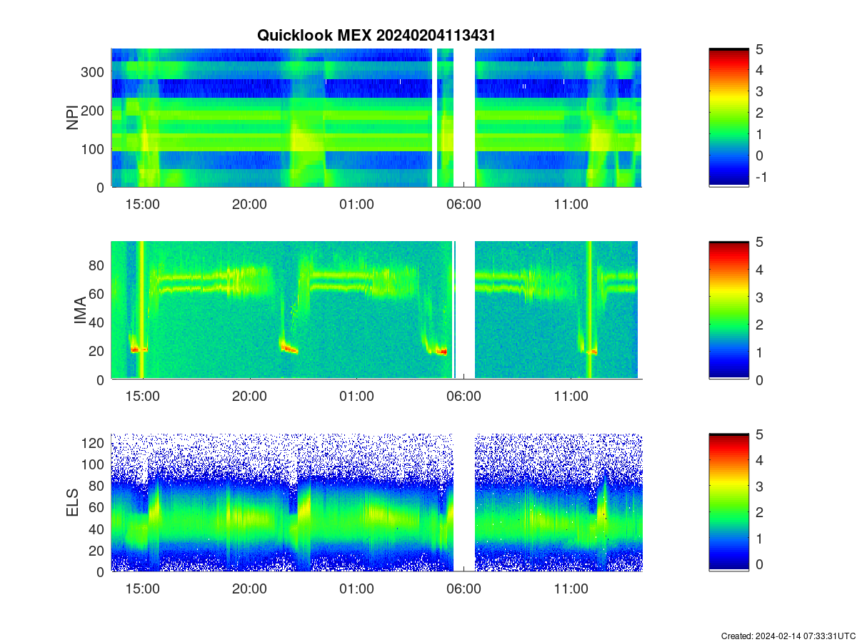Click the 80 tick on the IMA y-axis

tap(98, 265)
